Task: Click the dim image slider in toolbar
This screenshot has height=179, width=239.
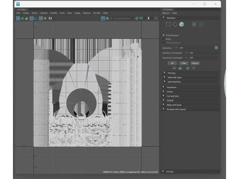Action: click(x=148, y=18)
